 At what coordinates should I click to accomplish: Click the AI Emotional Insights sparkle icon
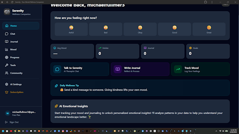pos(56,106)
